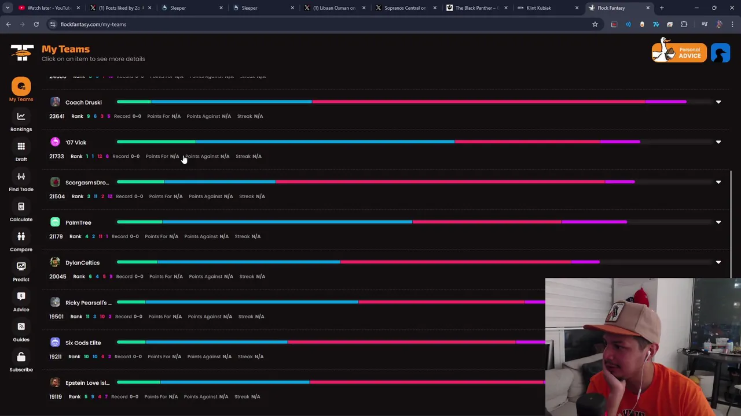
Task: Expand the ScorgasmsDro team row
Action: click(718, 182)
